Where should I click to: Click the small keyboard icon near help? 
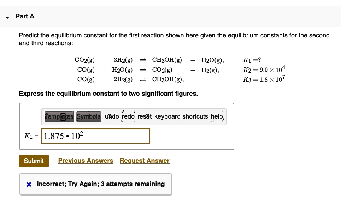[x=213, y=121]
